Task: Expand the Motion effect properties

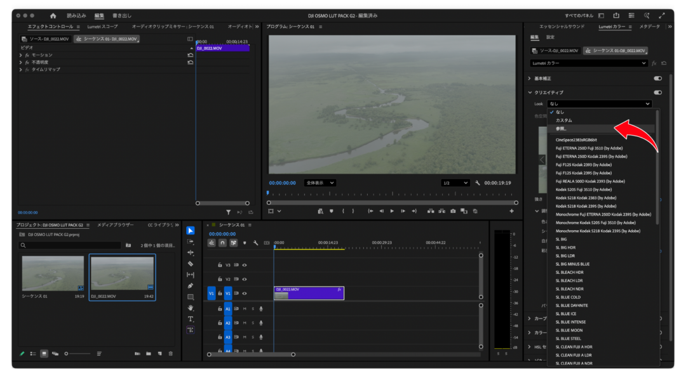Action: [20, 55]
